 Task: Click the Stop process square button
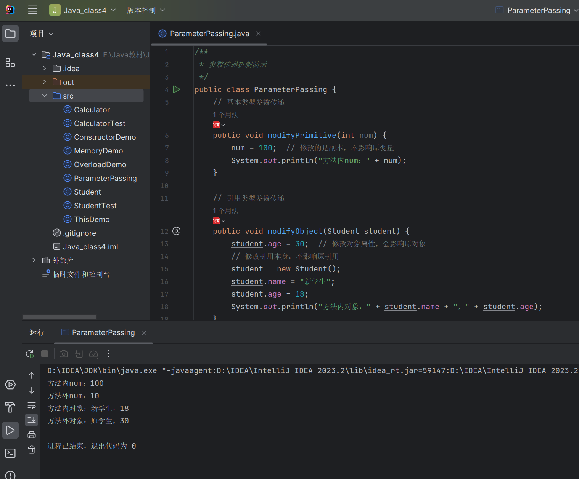click(45, 354)
